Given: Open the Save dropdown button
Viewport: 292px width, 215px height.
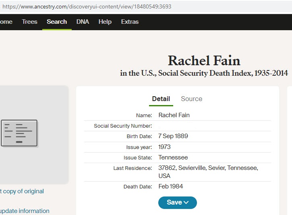Looking at the screenshot, I should point(177,203).
